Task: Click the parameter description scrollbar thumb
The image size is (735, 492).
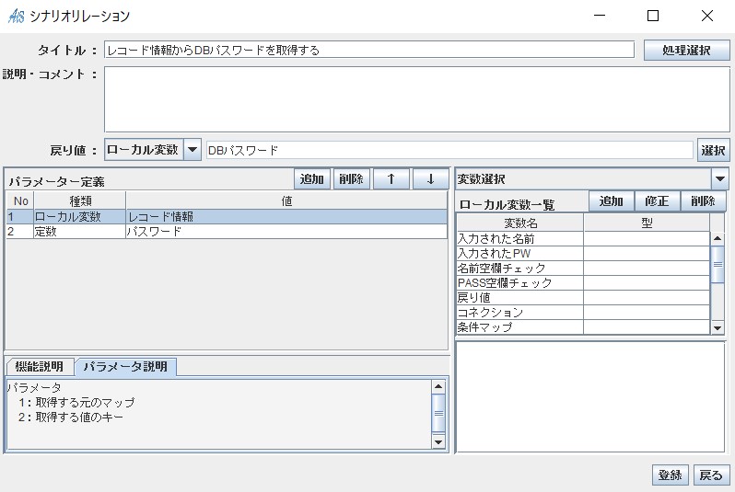Action: click(x=438, y=413)
